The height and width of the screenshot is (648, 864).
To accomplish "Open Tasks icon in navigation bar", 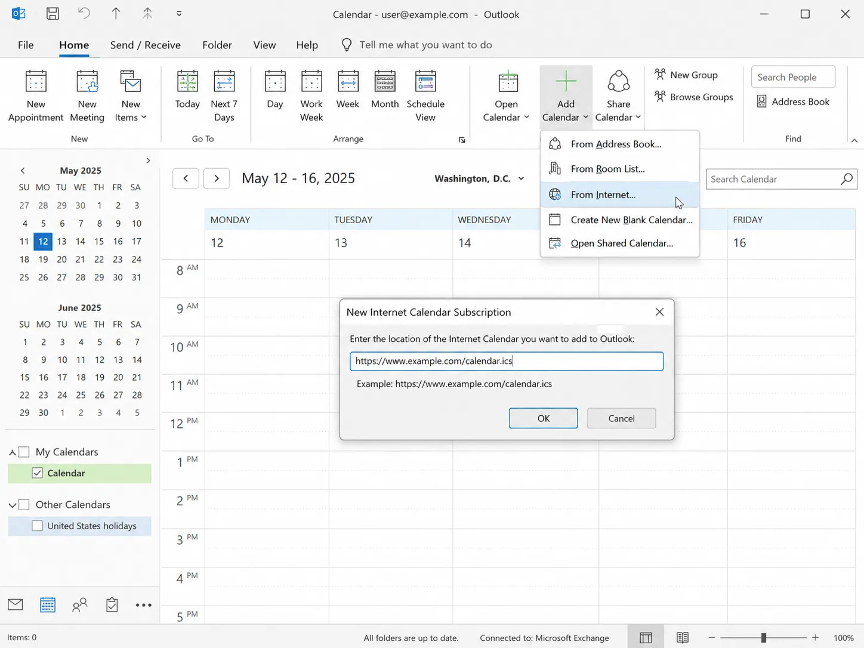I will pos(112,604).
